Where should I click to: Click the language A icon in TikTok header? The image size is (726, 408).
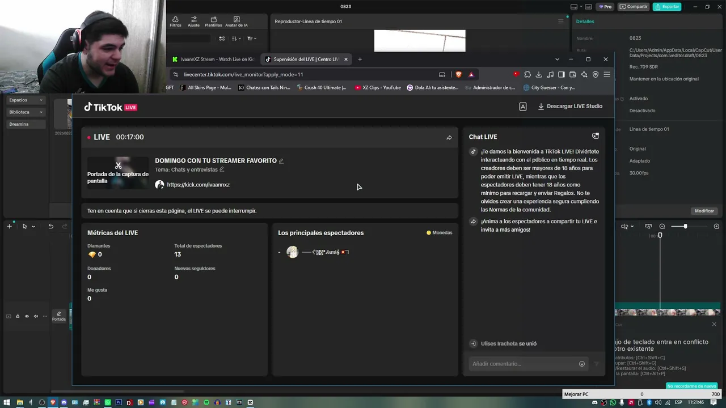pos(523,107)
